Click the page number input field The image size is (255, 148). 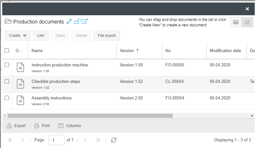(x=56, y=140)
